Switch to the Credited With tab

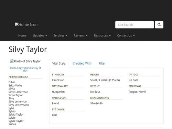pos(82,63)
